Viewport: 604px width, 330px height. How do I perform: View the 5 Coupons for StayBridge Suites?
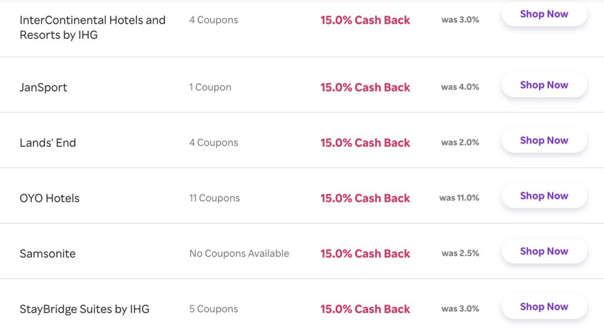[214, 309]
